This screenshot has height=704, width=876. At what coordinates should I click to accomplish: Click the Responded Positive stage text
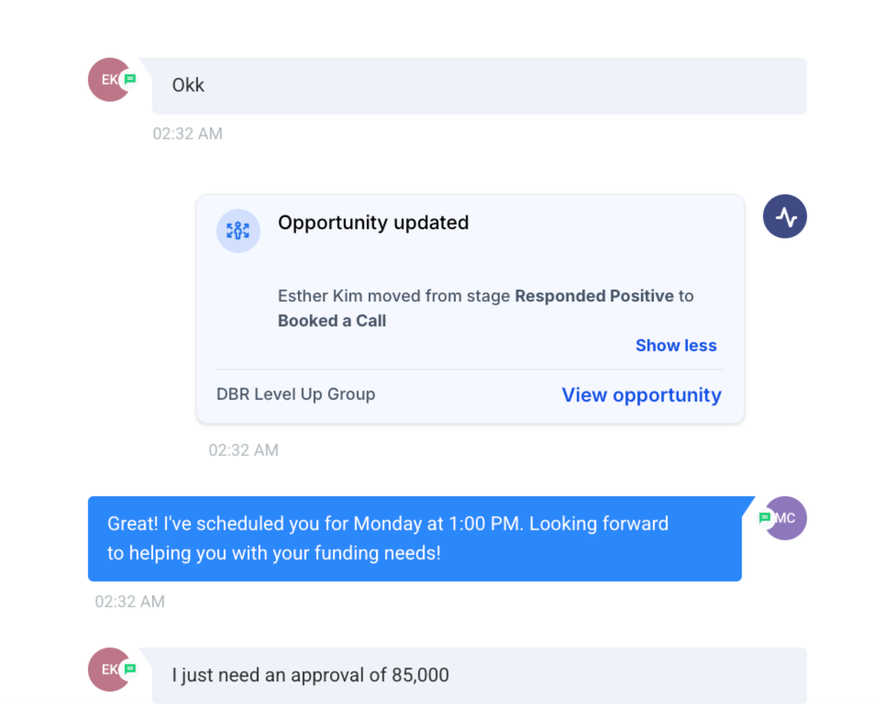595,296
